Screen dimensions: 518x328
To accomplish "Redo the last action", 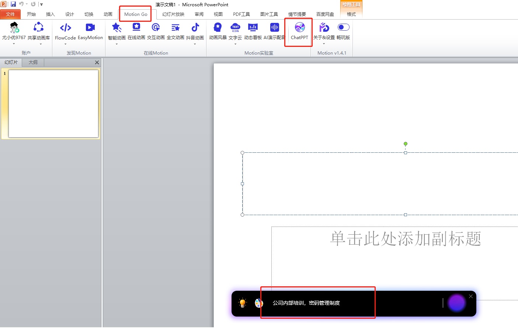I will [x=33, y=4].
